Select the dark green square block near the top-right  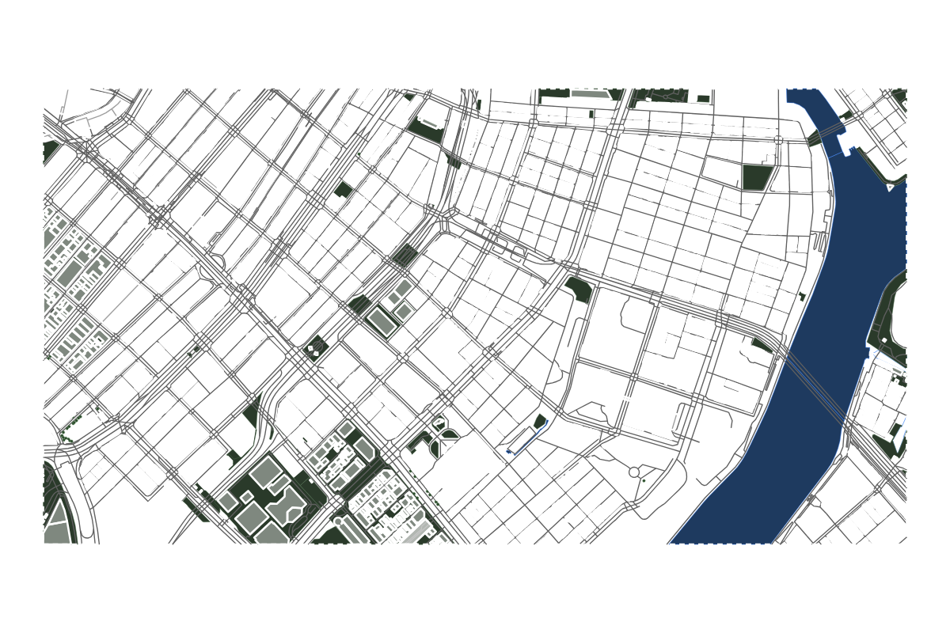coord(757,177)
